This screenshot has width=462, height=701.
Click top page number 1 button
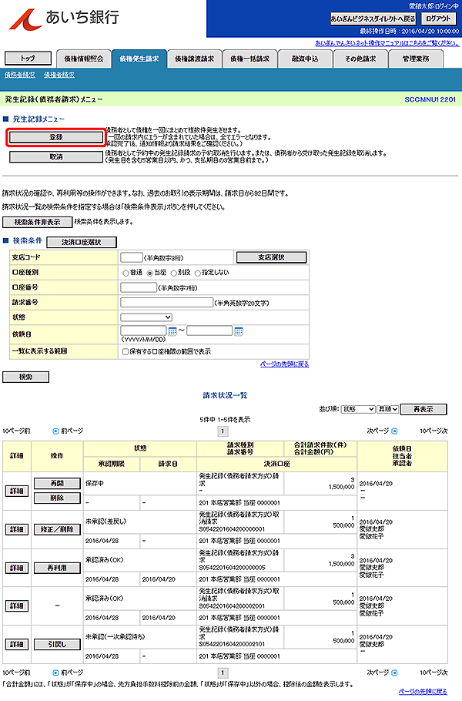(223, 431)
